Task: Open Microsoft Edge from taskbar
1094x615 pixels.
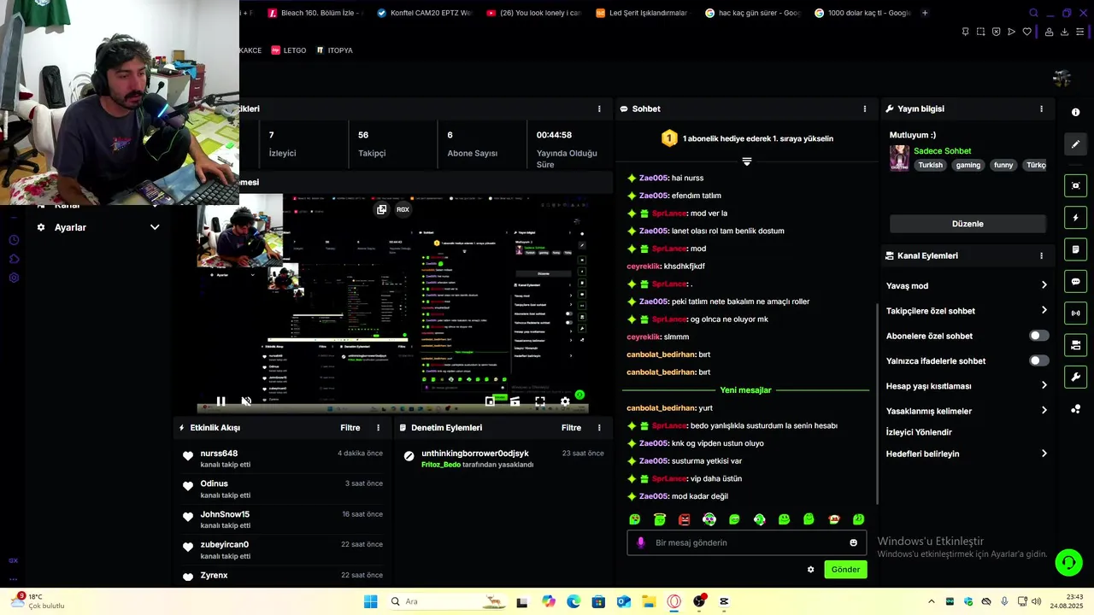Action: 573,601
